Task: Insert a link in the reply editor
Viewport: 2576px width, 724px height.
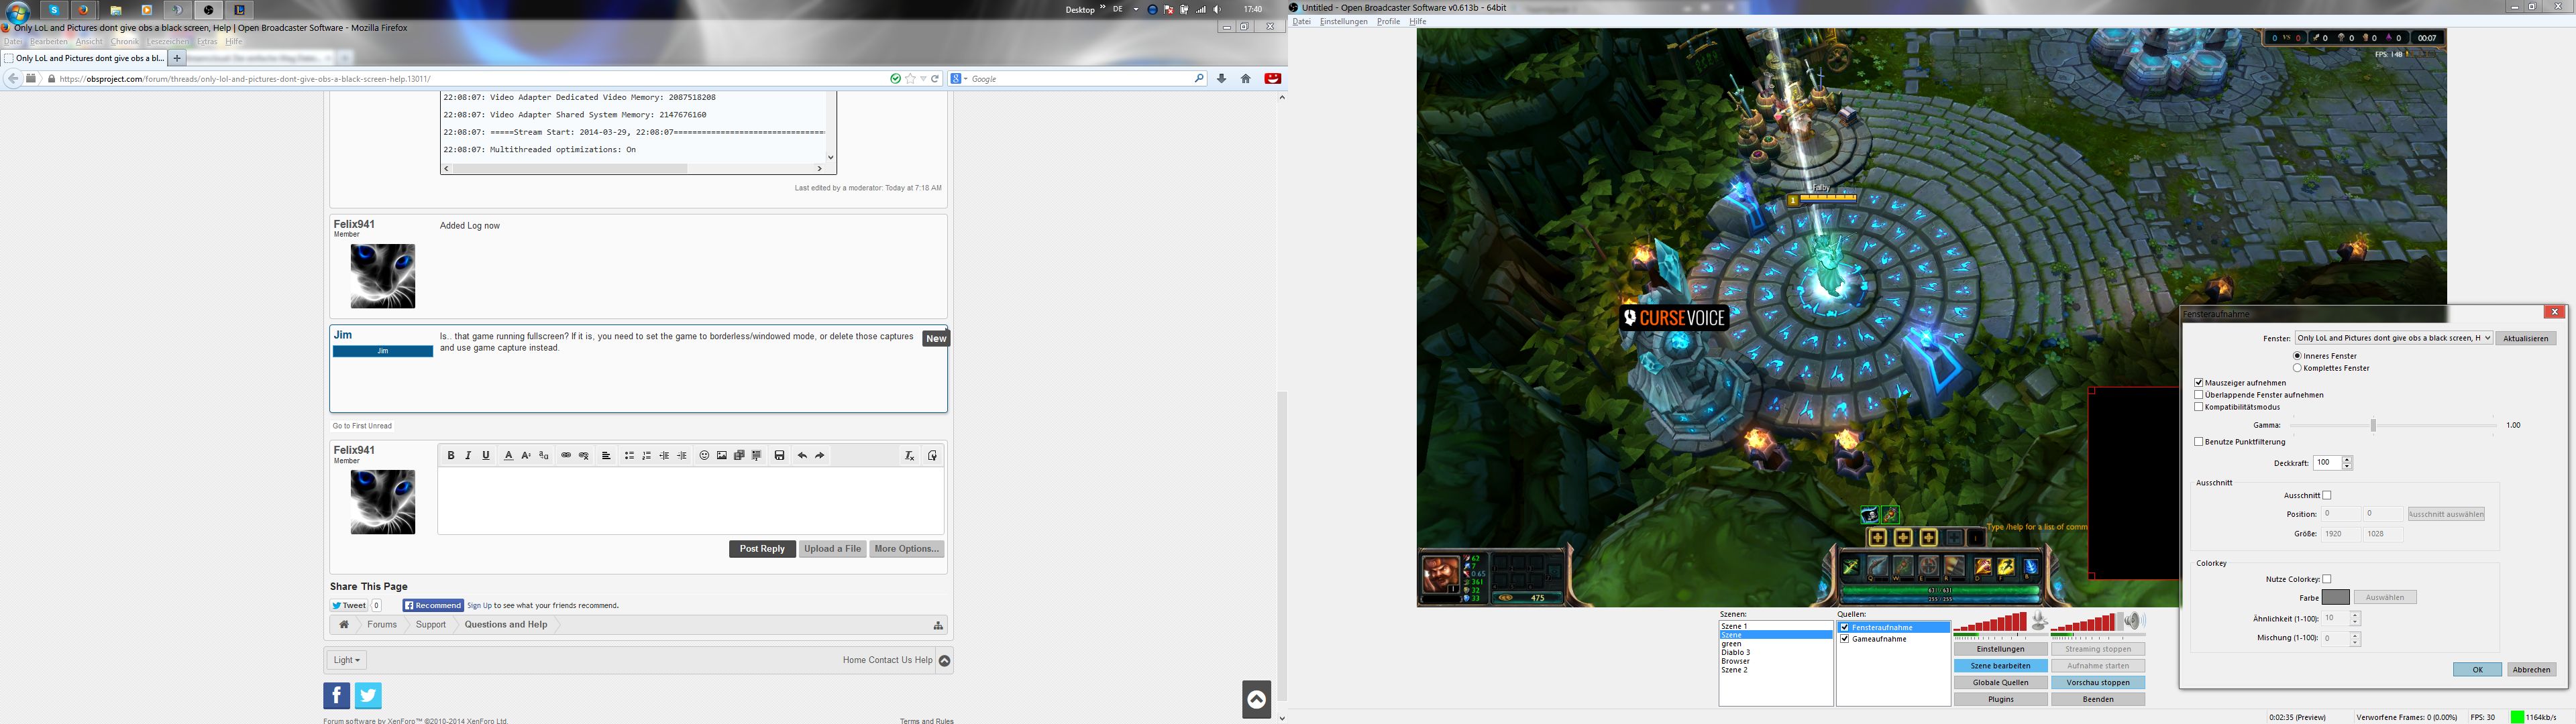Action: 566,456
